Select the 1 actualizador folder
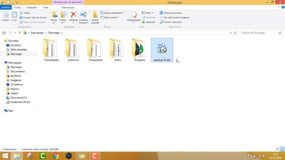 [x=51, y=50]
